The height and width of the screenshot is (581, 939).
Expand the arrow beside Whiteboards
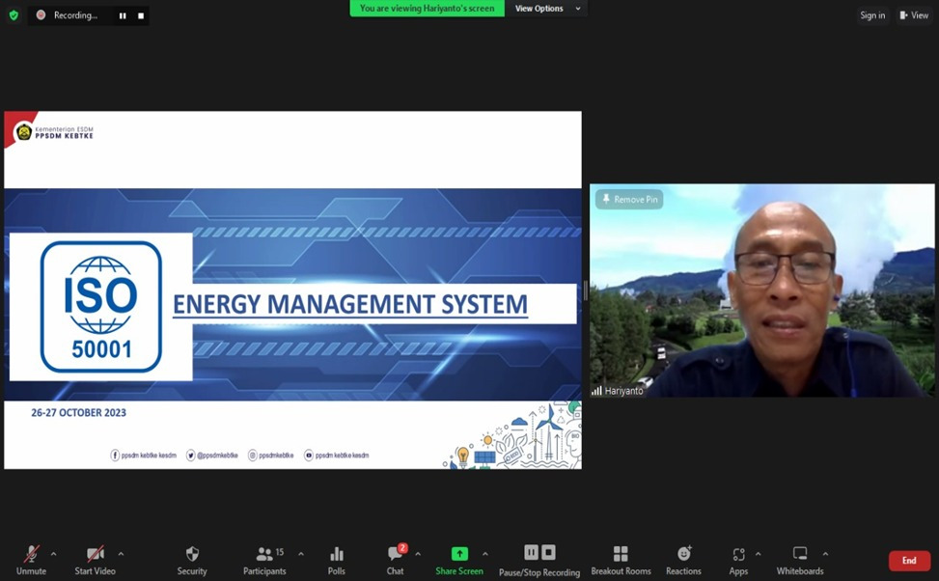coord(825,554)
